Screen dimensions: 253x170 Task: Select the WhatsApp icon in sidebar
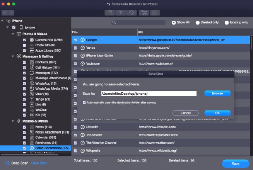31,83
